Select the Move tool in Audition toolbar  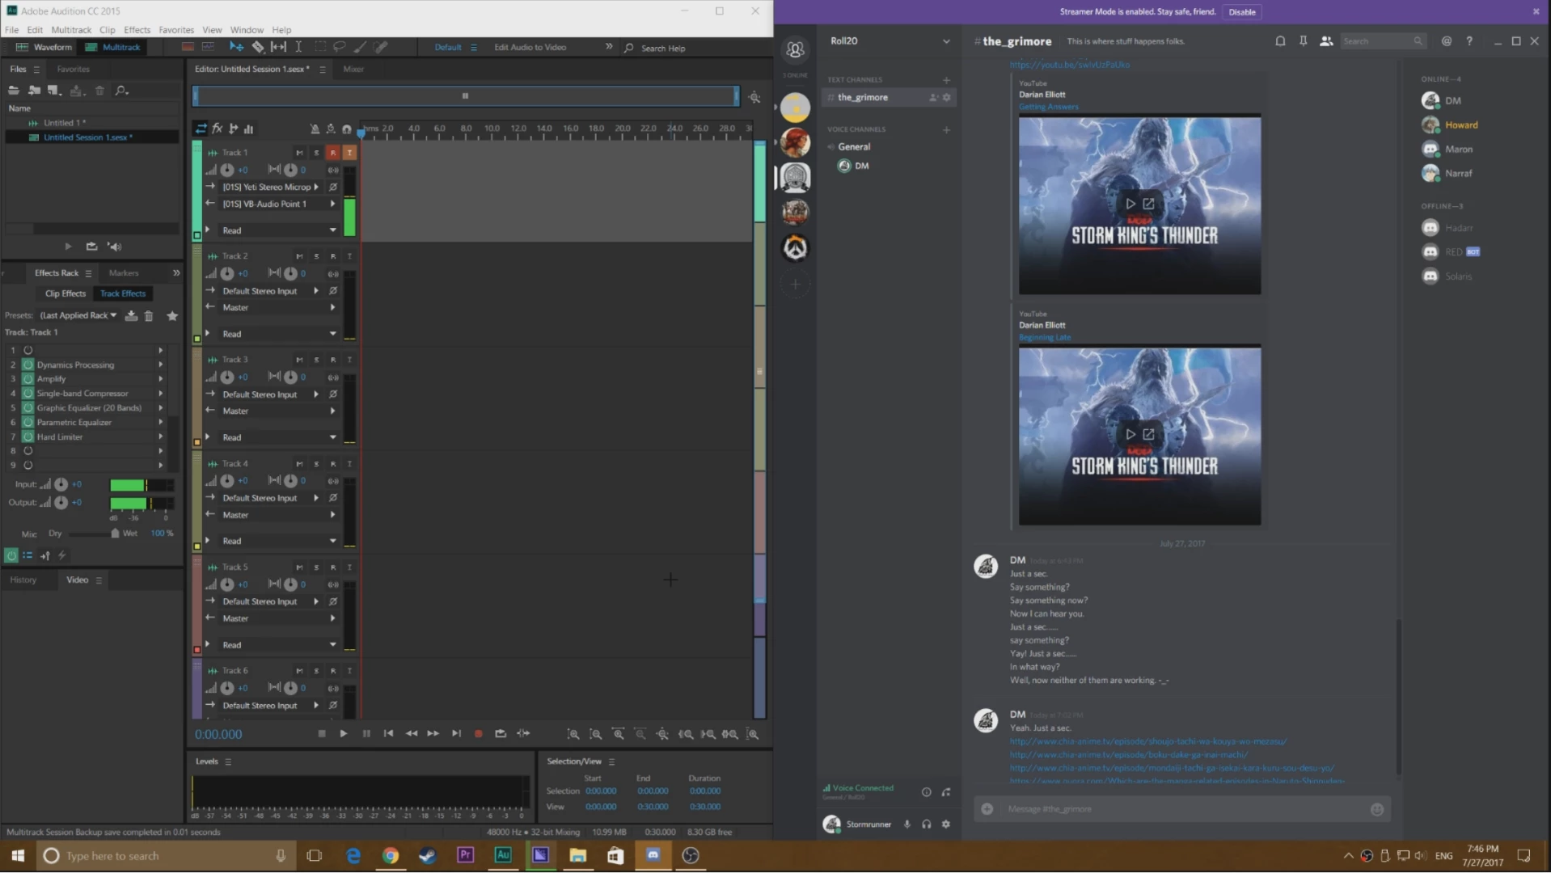pyautogui.click(x=236, y=47)
